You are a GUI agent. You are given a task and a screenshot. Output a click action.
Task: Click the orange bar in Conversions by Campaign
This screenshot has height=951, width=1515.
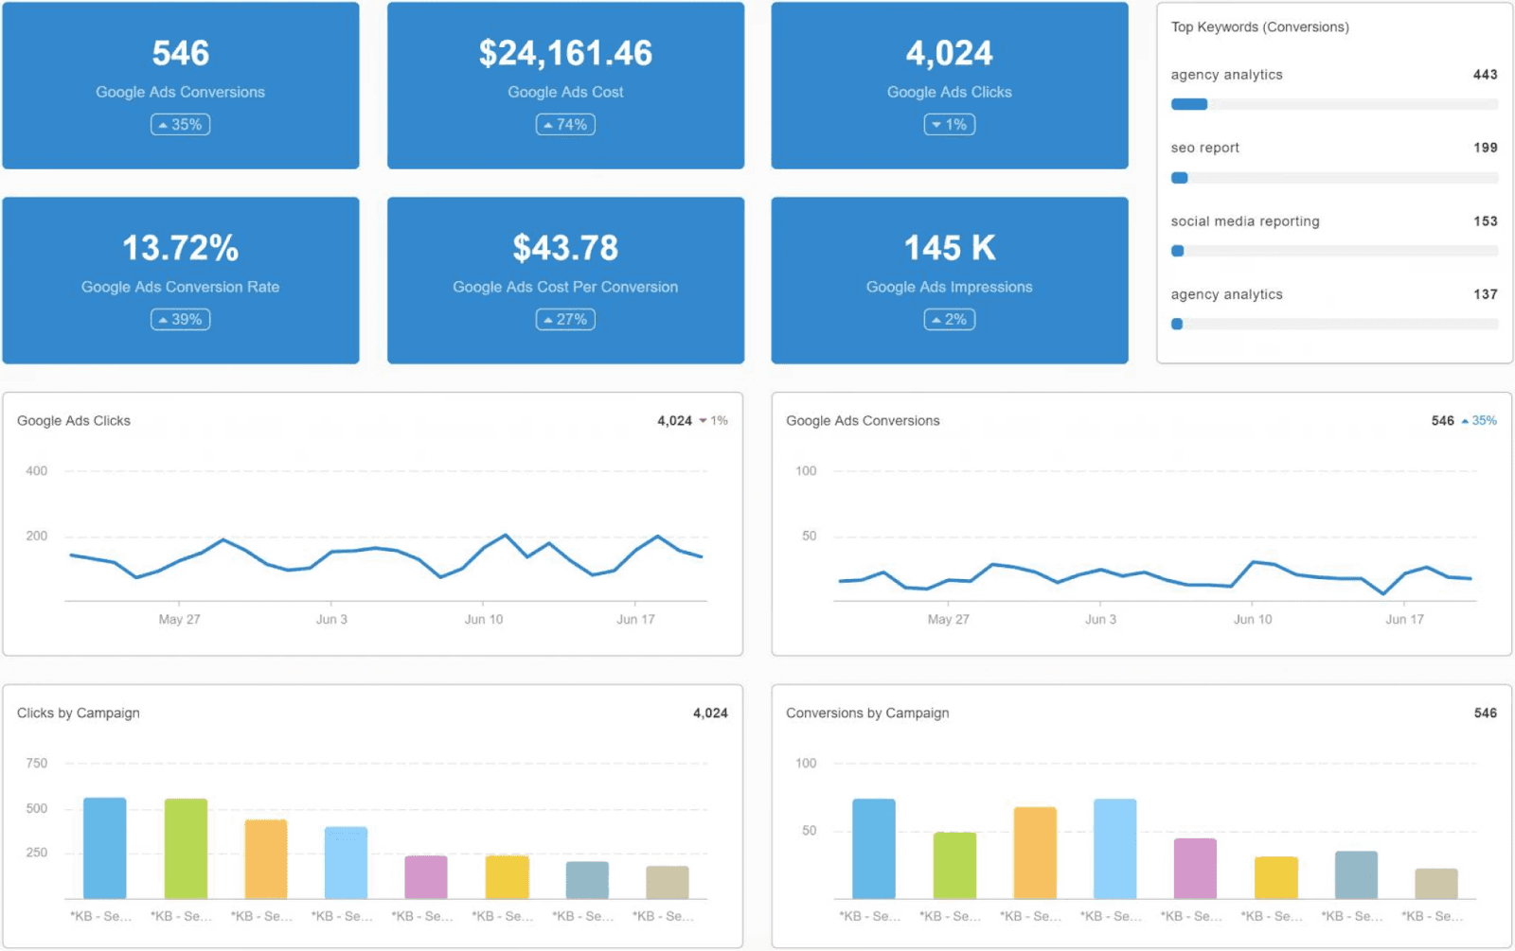tap(1035, 853)
